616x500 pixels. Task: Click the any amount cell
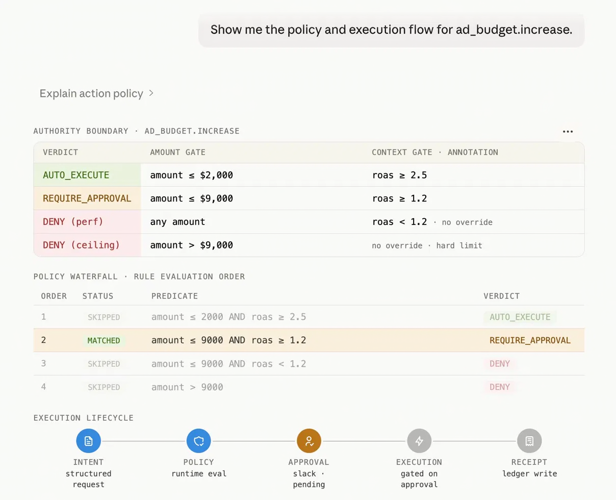click(177, 222)
